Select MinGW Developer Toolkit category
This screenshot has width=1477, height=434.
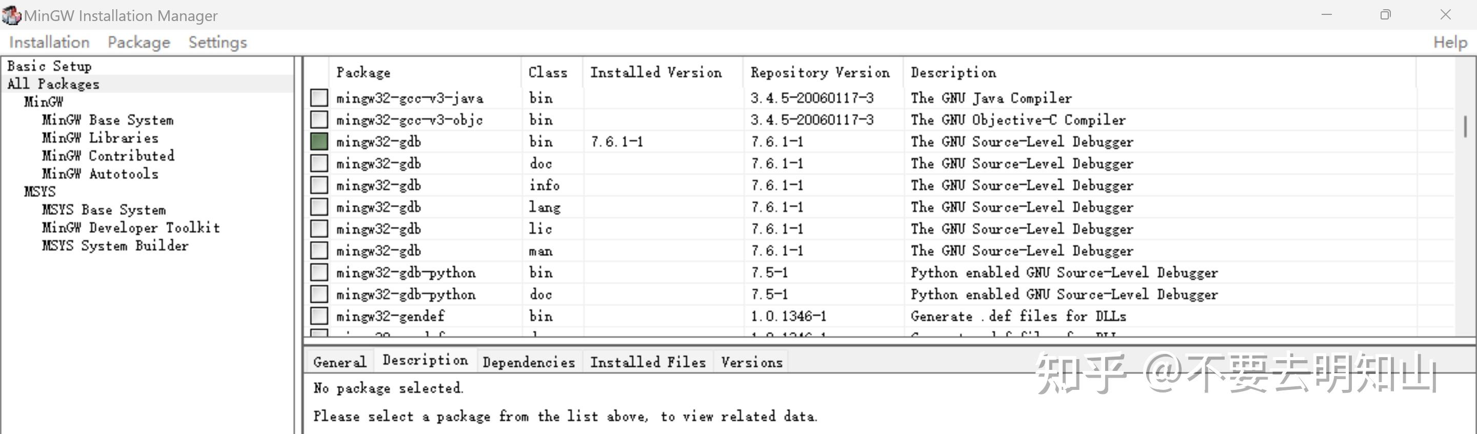pos(131,227)
